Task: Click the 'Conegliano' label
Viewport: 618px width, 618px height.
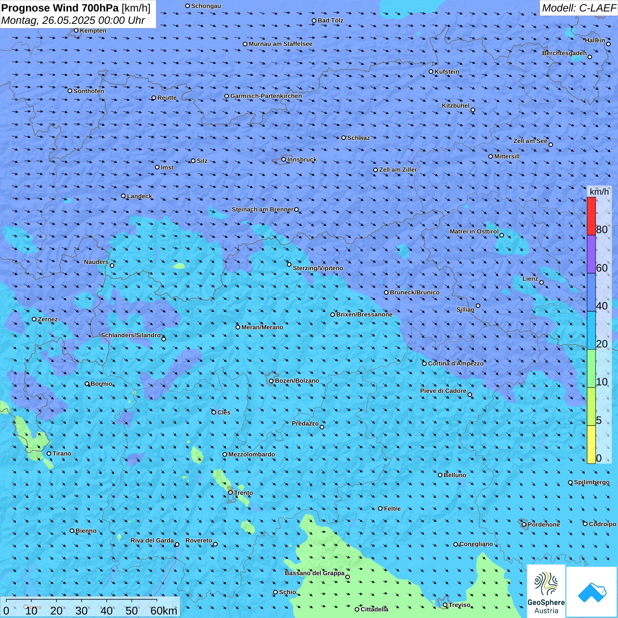Action: 476,544
